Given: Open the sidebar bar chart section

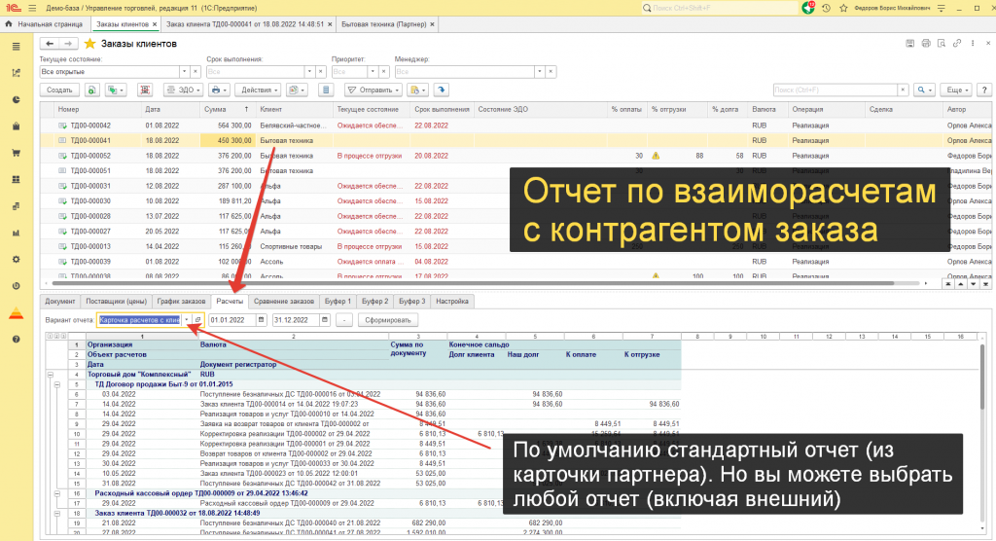Looking at the screenshot, I should (16, 233).
